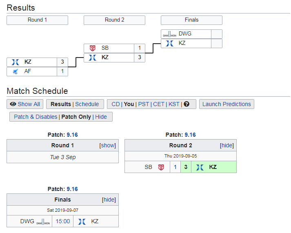Click the SB logo in Round 2 bracket
This screenshot has width=291, height=233.
pyautogui.click(x=92, y=48)
